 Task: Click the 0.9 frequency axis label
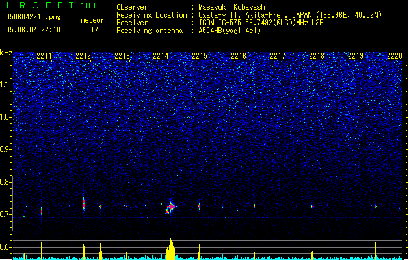click(x=5, y=149)
